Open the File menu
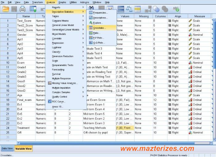This screenshot has height=157, width=216. [2, 2]
